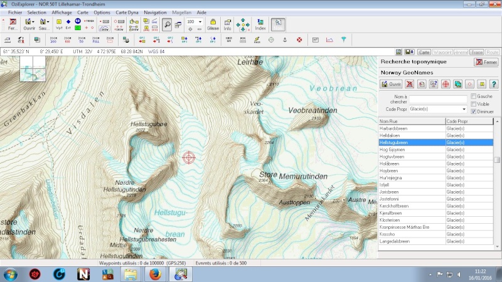Click the red lifebuoy icon in second toolbar
Screen dimensions: 502x282
(x=299, y=39)
